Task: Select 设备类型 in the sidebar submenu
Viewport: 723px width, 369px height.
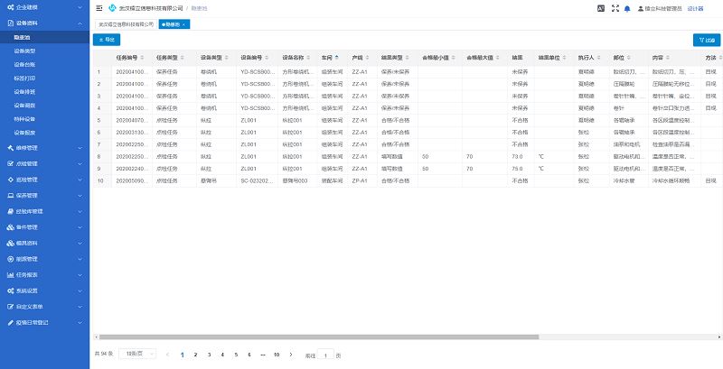Action: pos(25,52)
